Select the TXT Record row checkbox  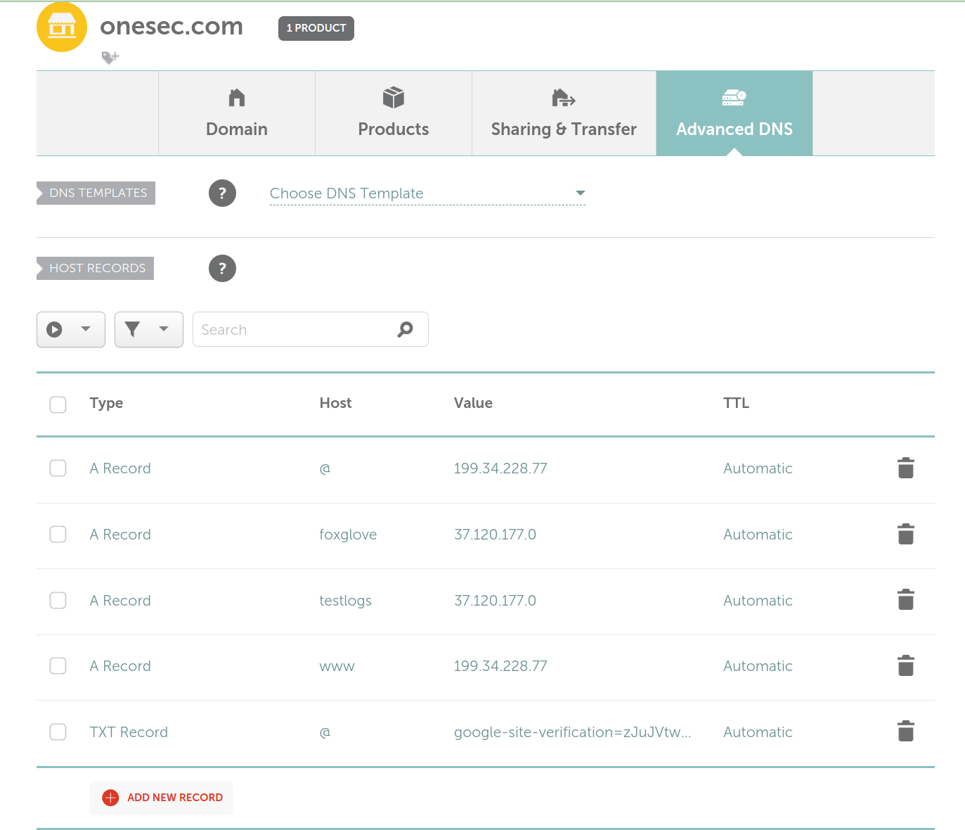click(58, 732)
